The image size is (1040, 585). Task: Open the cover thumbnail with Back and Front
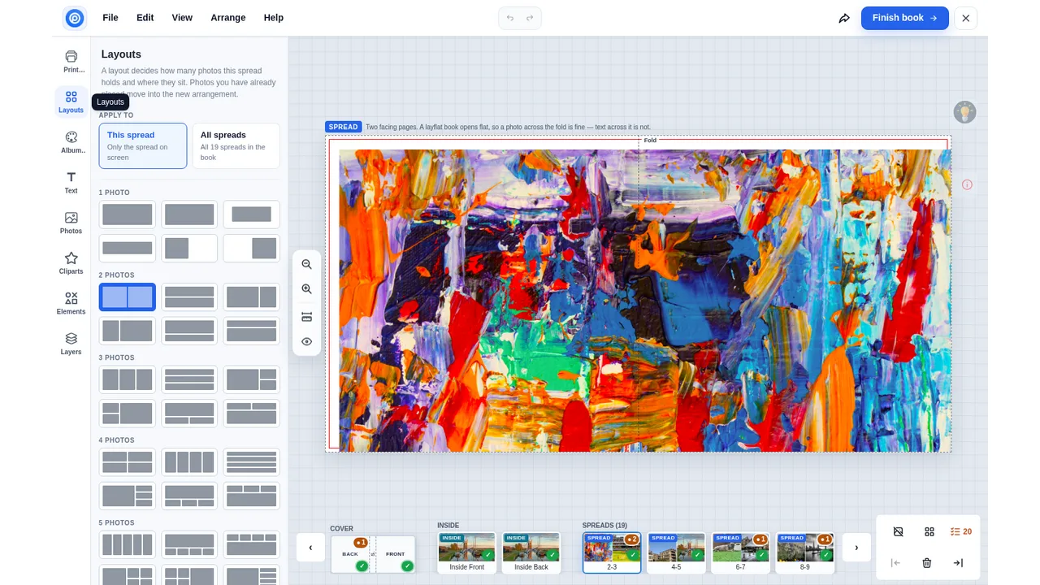373,554
